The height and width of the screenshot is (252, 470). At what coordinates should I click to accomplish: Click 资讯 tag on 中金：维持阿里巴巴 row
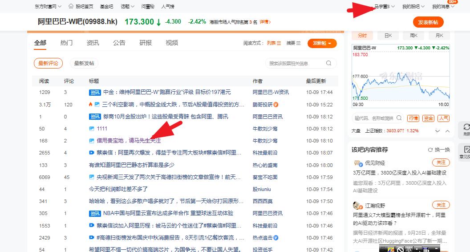95,93
